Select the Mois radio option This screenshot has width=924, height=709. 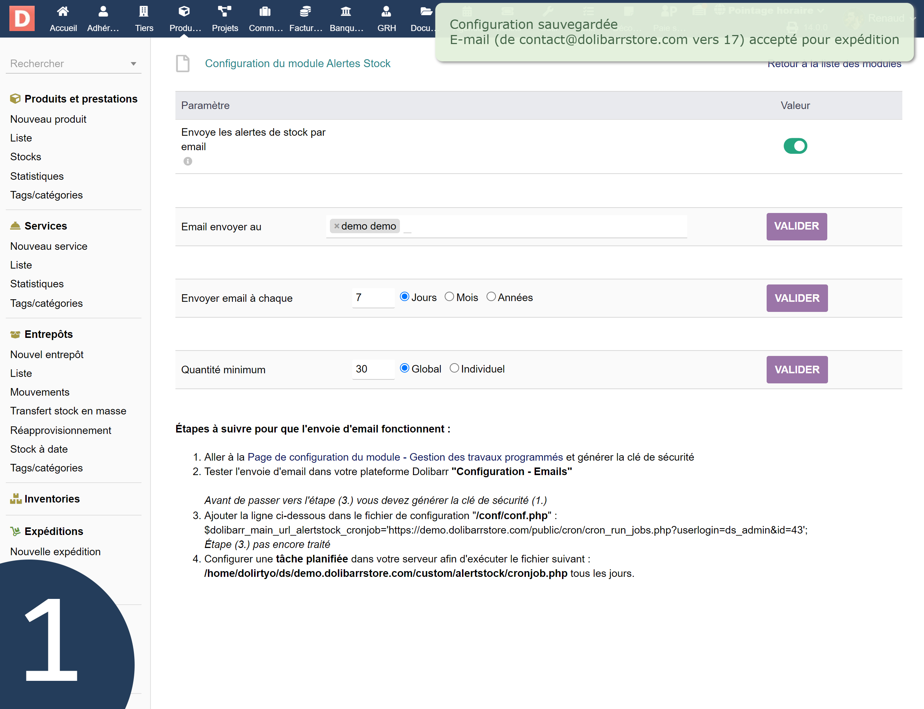[449, 297]
